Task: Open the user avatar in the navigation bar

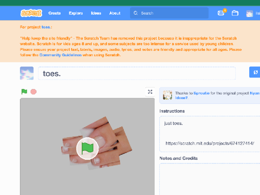Action: [x=250, y=14]
